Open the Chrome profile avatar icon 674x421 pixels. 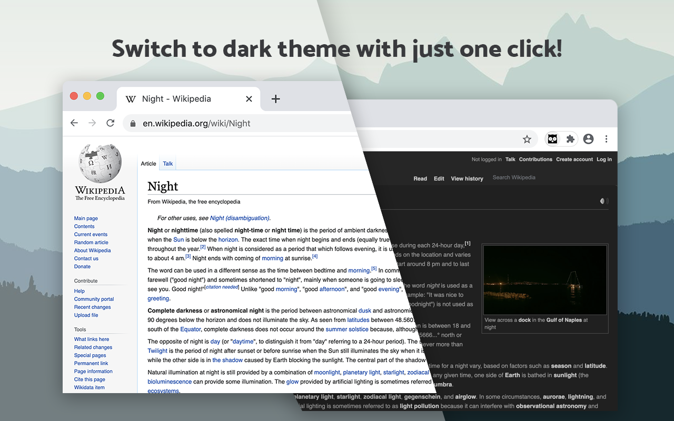pyautogui.click(x=589, y=139)
